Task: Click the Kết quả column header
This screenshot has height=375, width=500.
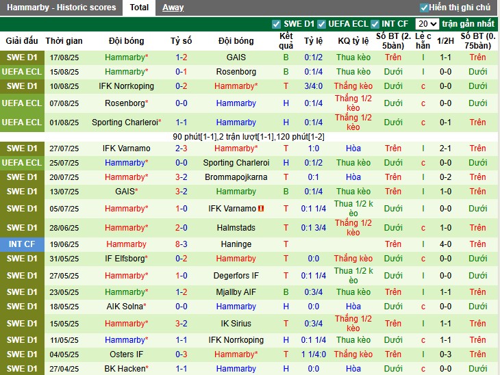Action: (286, 41)
